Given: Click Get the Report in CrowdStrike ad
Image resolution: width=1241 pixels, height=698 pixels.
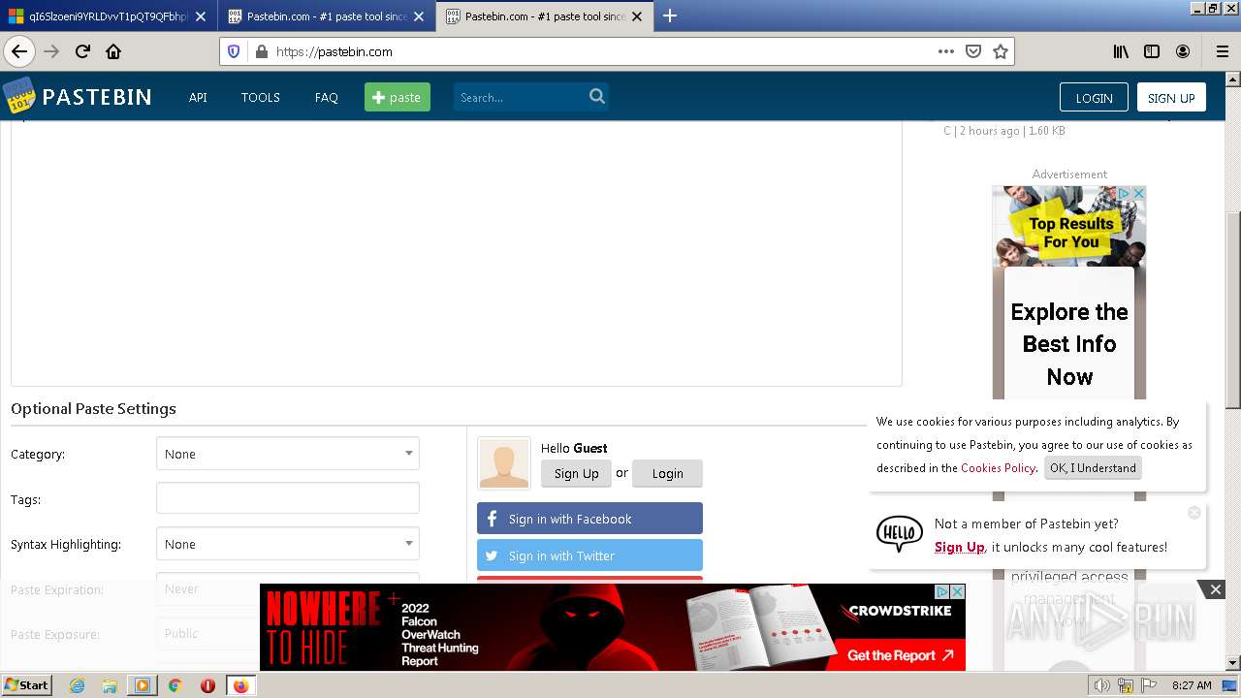Looking at the screenshot, I should coord(899,655).
